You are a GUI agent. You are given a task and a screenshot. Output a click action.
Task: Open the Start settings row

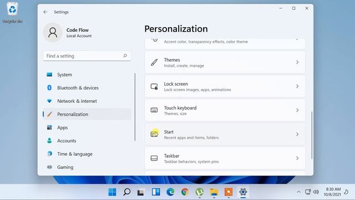click(225, 134)
